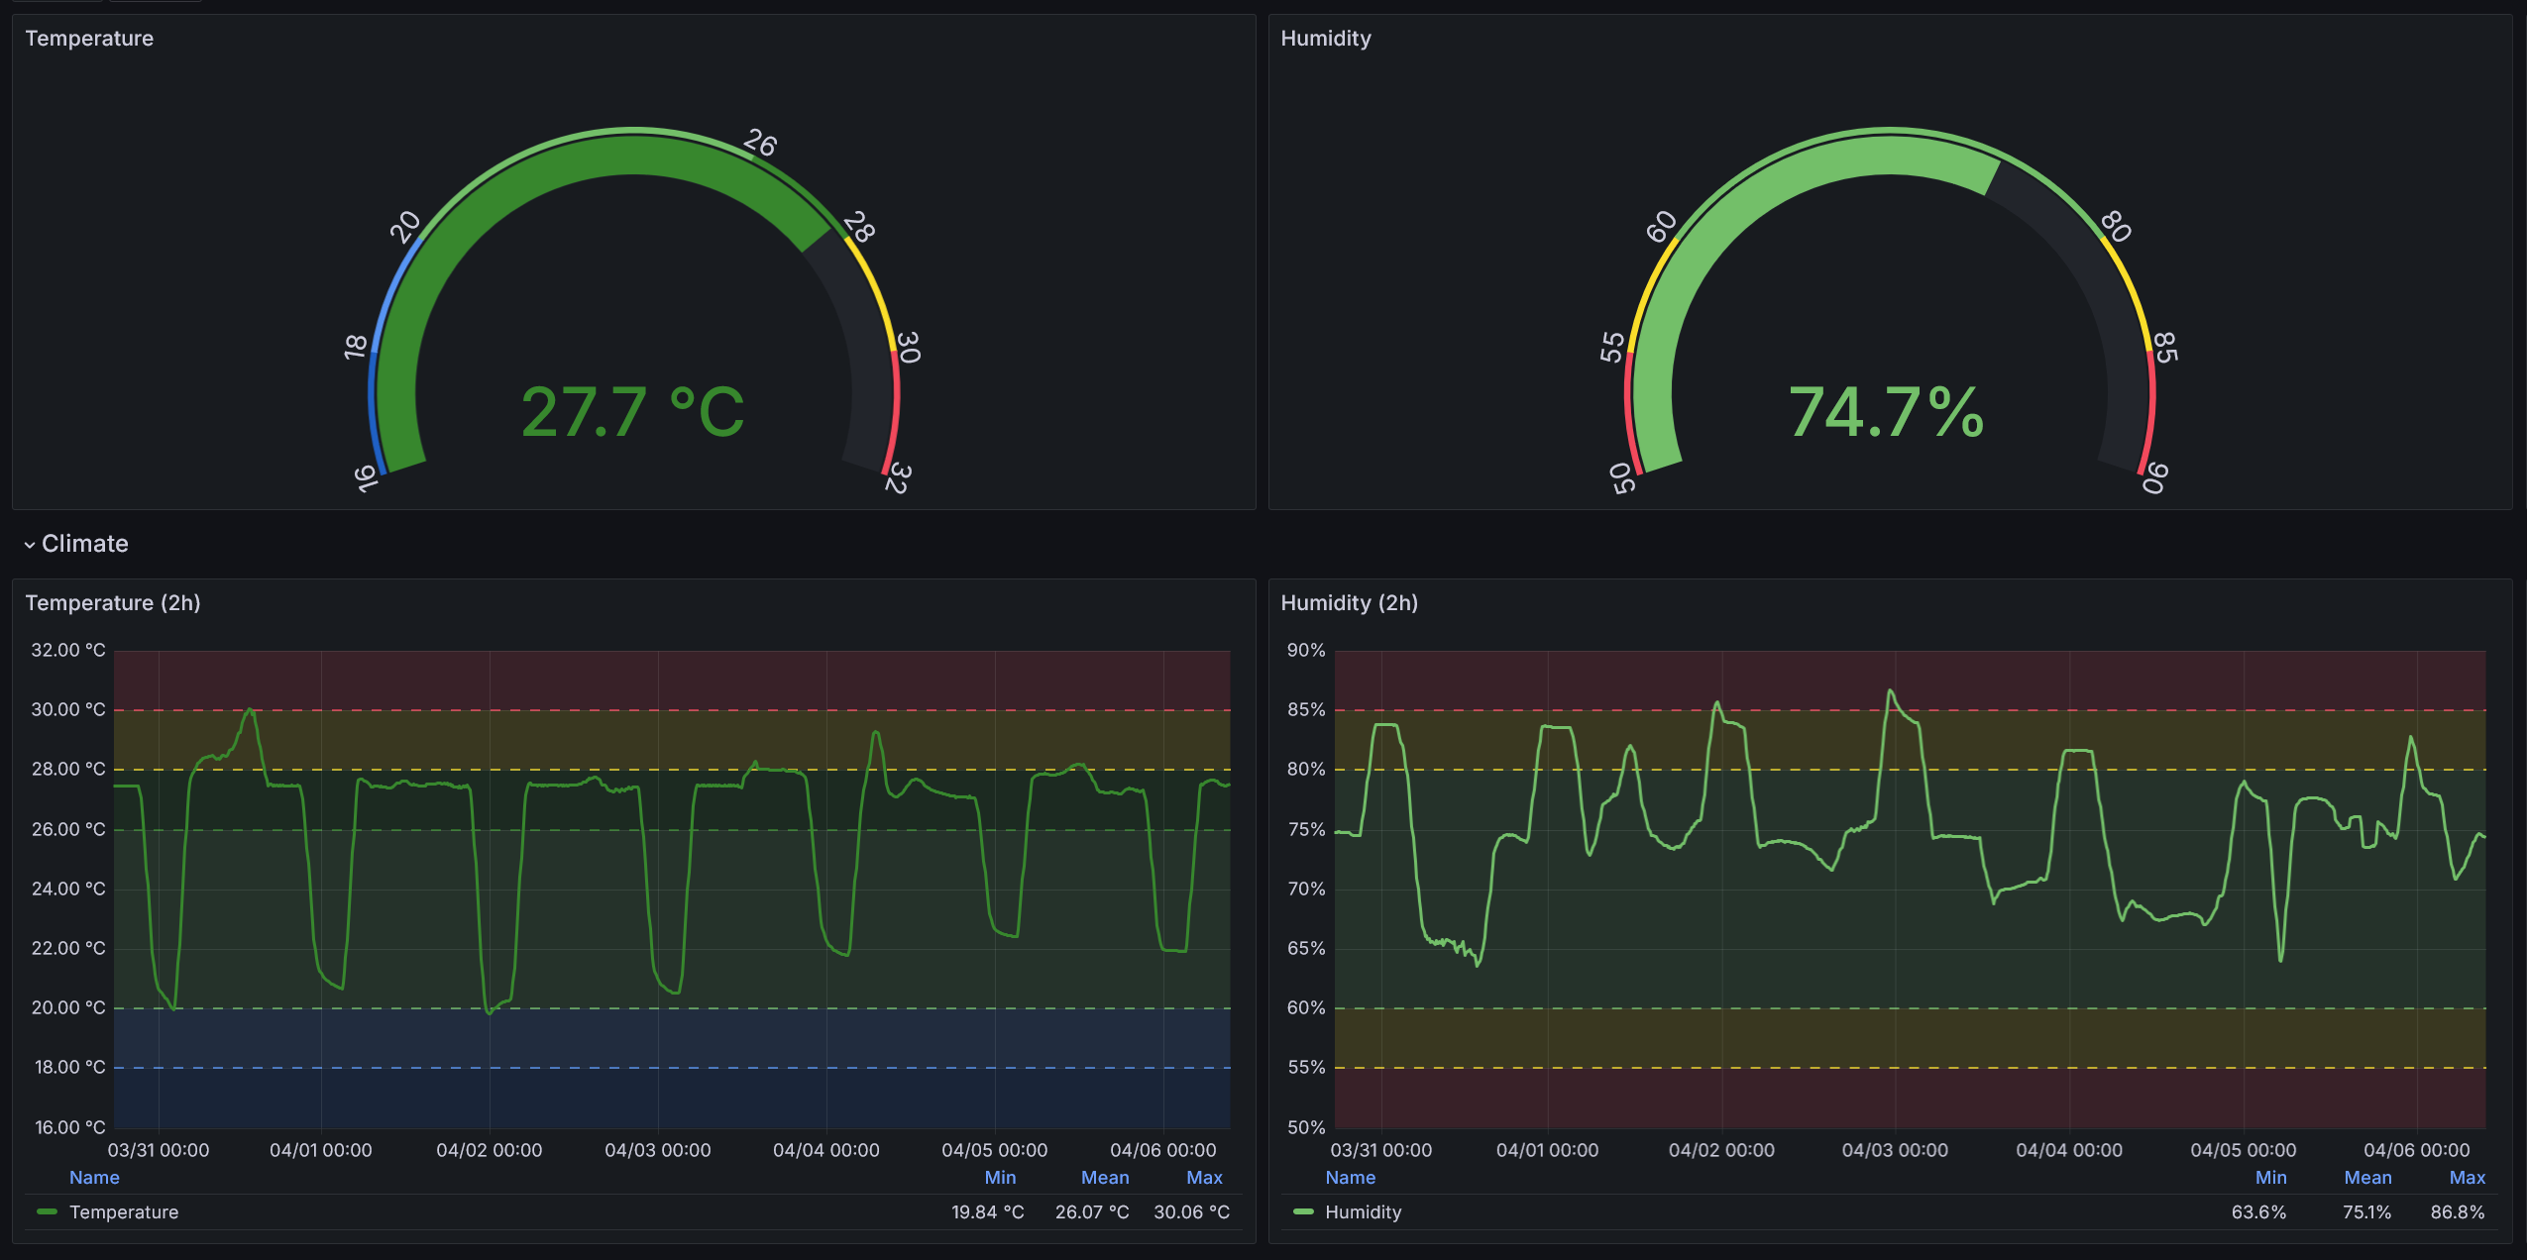Screen dimensions: 2527x1260
Task: Sort temperature legend by Max column
Action: pos(1204,1178)
